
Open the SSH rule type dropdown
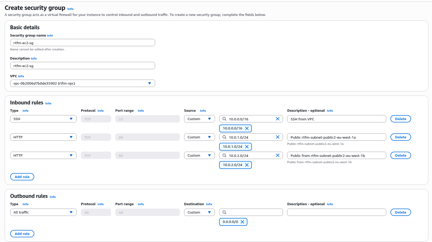tap(43, 119)
